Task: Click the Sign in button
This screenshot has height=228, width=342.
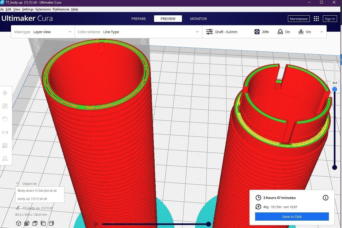Action: point(330,19)
